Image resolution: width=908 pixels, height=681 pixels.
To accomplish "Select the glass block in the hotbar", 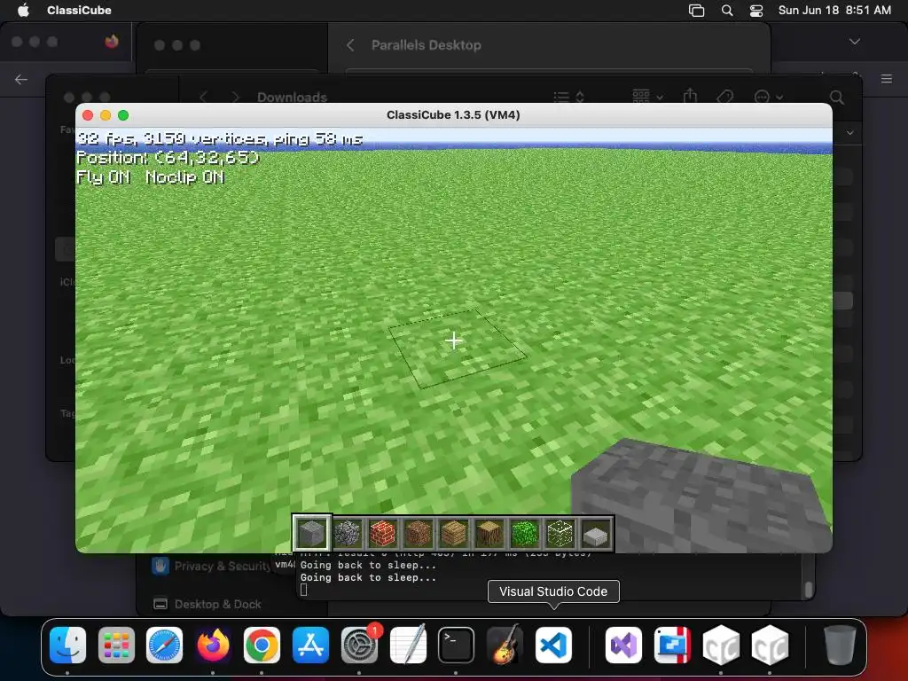I will tap(560, 533).
